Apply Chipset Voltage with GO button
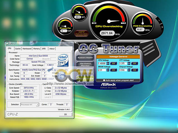 tap(135, 70)
